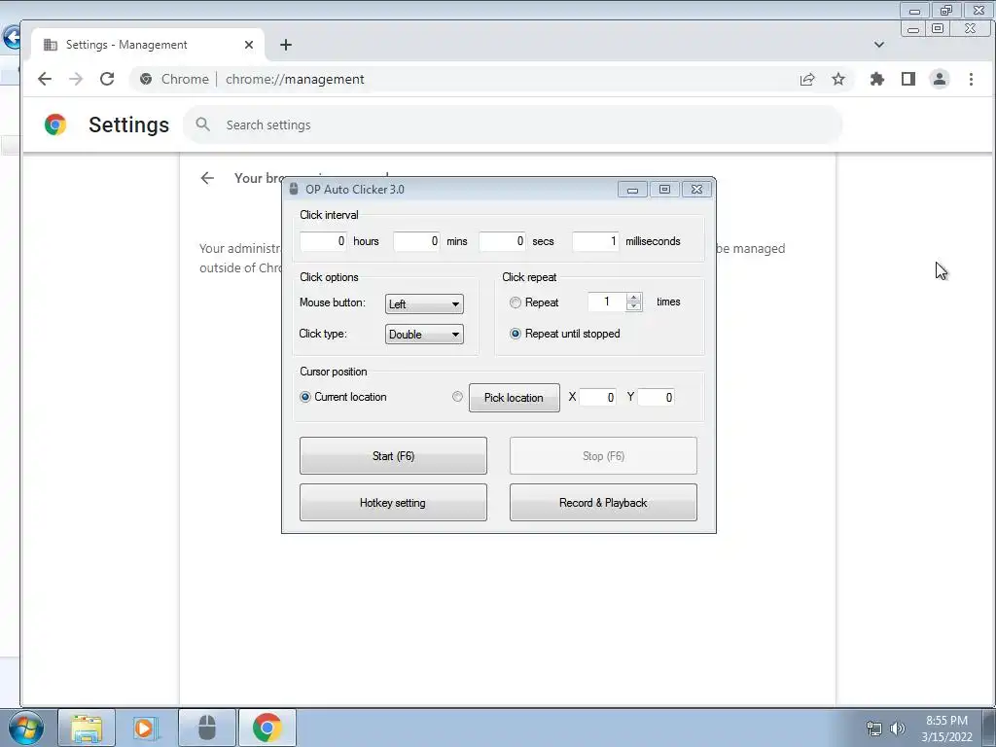This screenshot has width=996, height=747.
Task: Open the Mouse button dropdown
Action: point(424,303)
